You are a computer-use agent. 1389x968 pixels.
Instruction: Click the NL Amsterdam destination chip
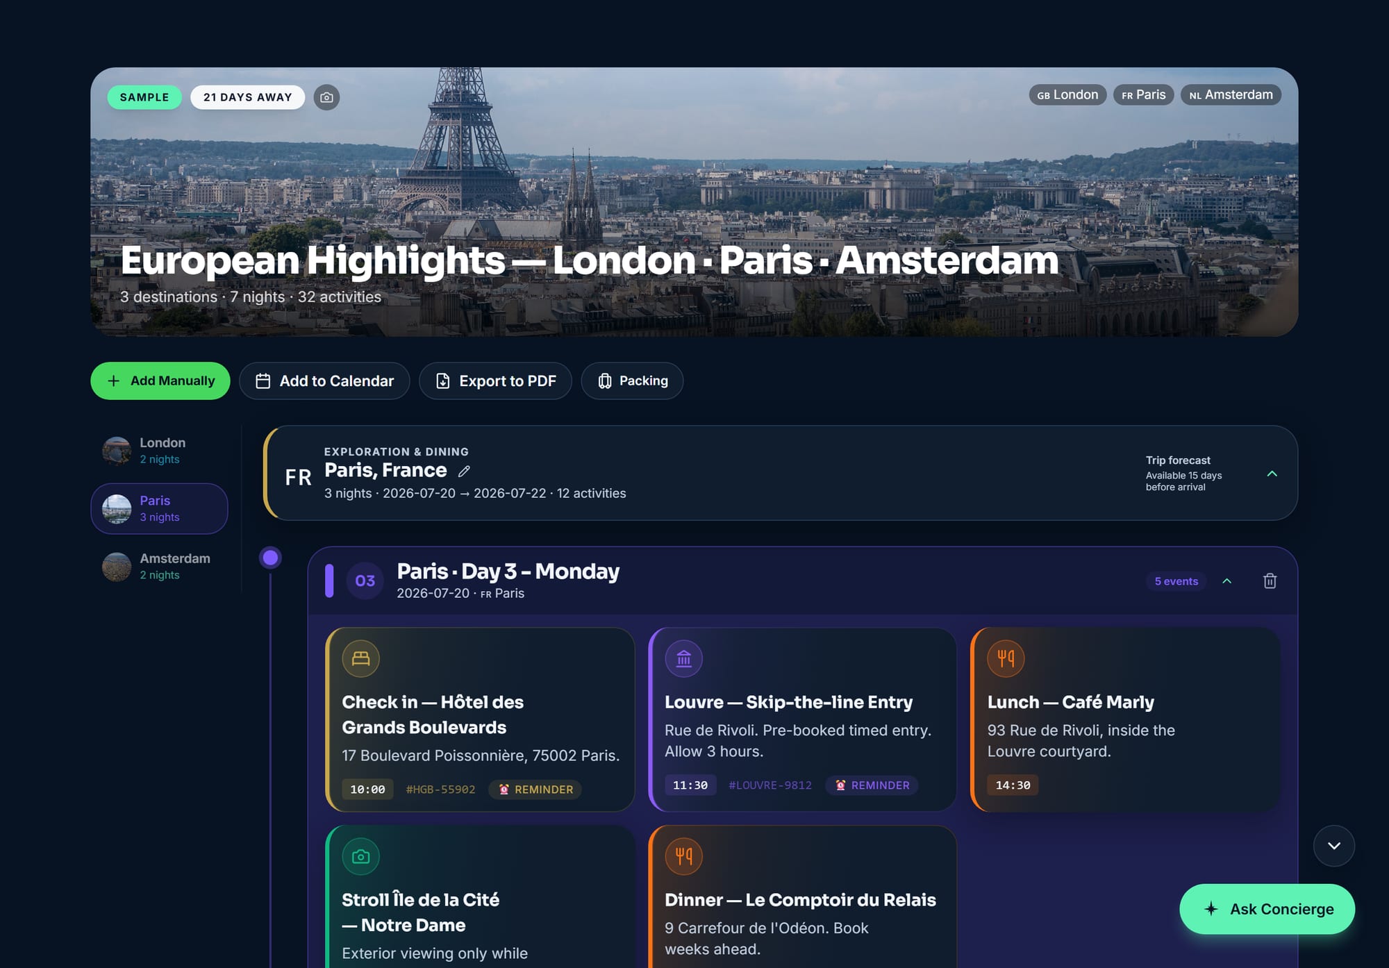[1231, 95]
